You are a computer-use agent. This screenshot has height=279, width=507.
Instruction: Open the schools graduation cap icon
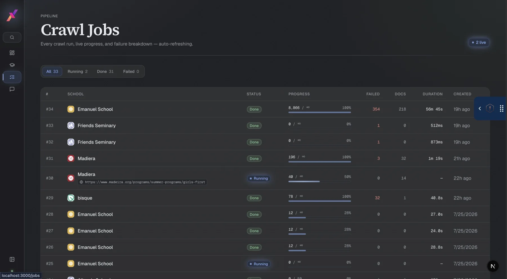pyautogui.click(x=12, y=65)
